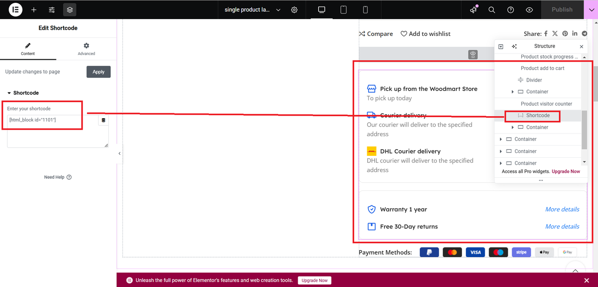Close the Elementor promo banner
Image resolution: width=598 pixels, height=287 pixels.
pos(587,280)
